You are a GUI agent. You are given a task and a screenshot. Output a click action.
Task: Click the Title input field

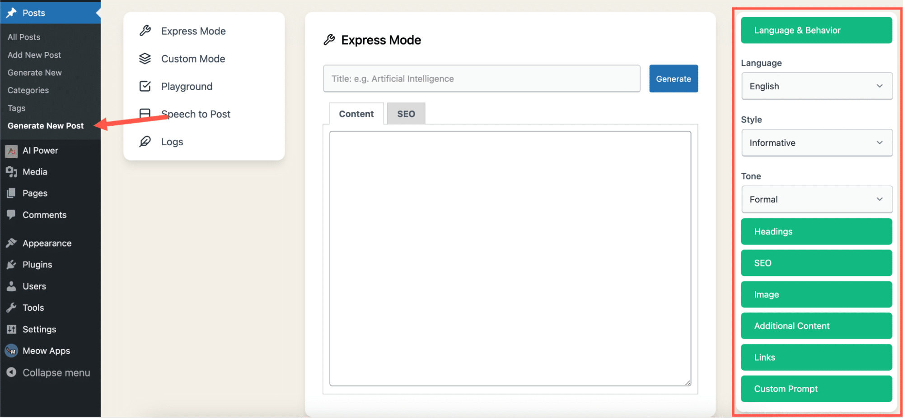click(481, 79)
